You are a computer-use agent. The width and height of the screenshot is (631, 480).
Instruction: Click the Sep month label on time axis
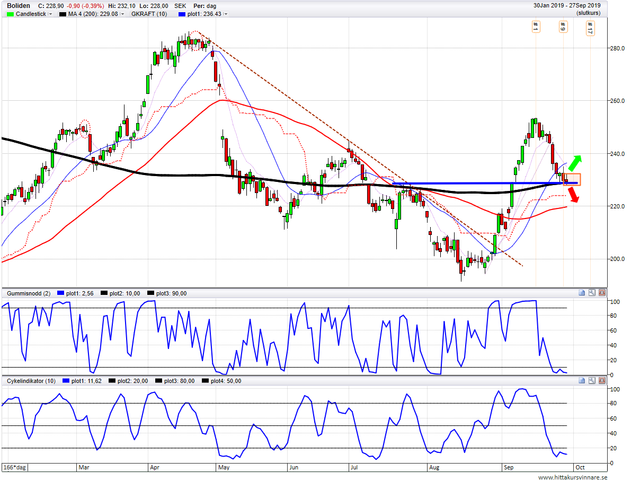(x=509, y=467)
